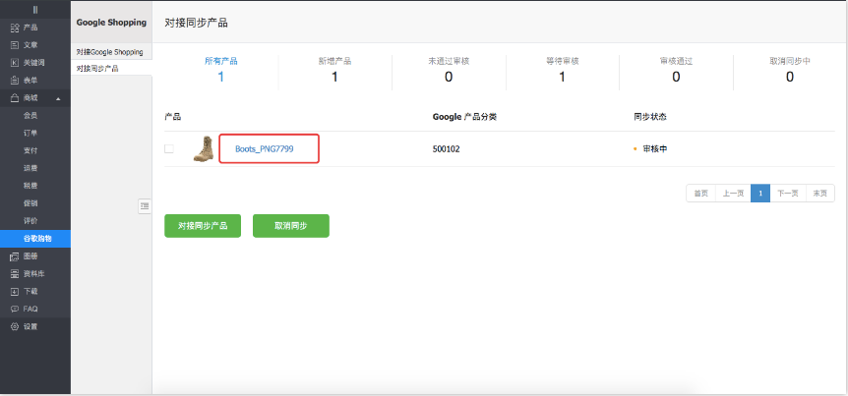Collapse the secondary panel with the side handle

[145, 205]
